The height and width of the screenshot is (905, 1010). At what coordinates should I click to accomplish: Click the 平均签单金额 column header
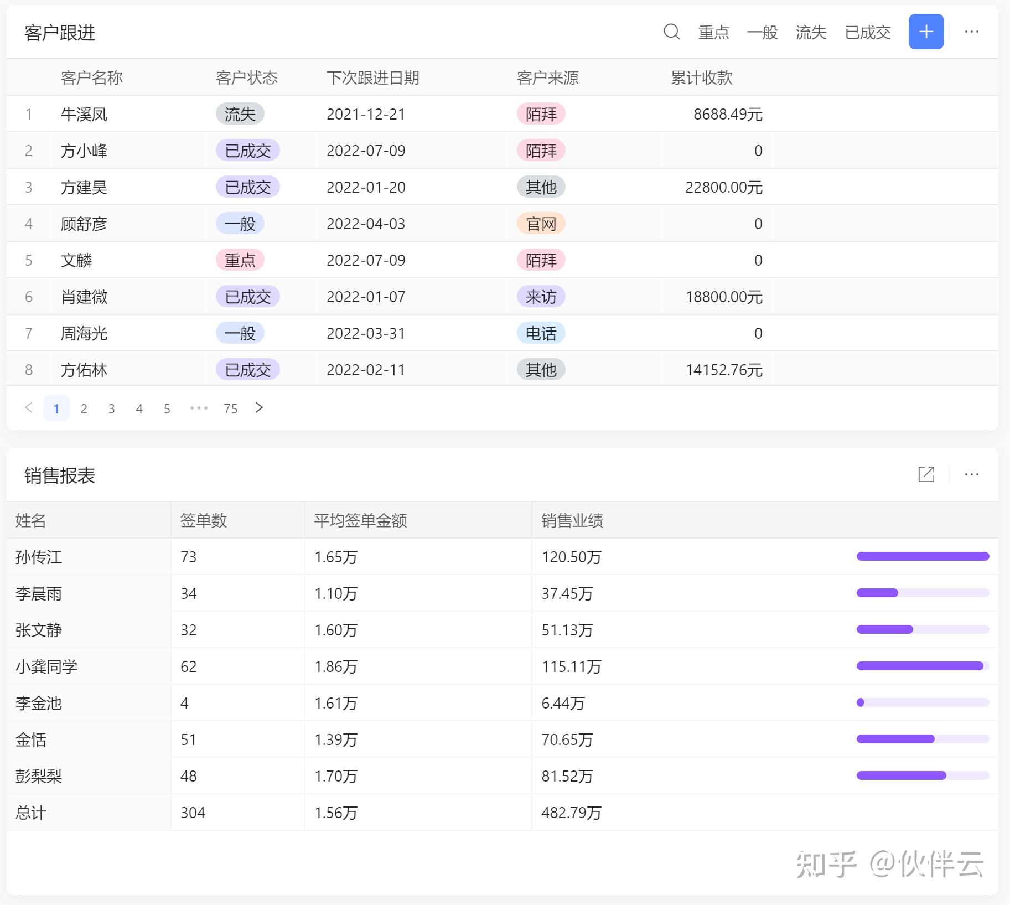tap(361, 520)
